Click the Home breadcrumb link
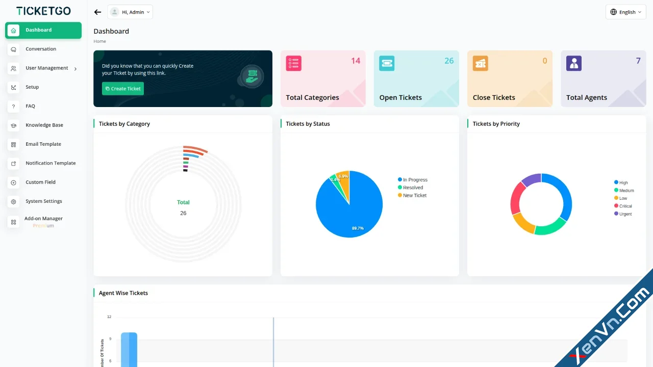 point(99,41)
